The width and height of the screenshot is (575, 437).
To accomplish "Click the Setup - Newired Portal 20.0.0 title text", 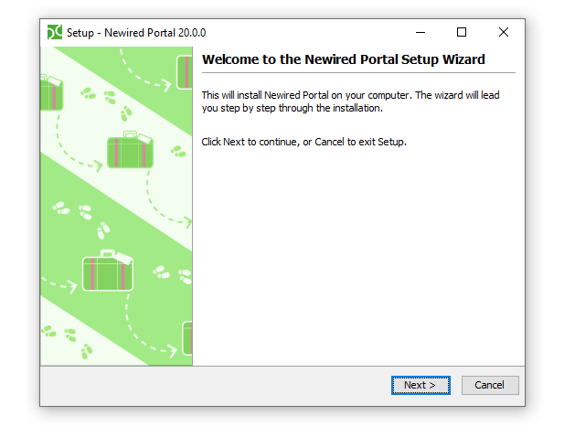I will point(136,33).
